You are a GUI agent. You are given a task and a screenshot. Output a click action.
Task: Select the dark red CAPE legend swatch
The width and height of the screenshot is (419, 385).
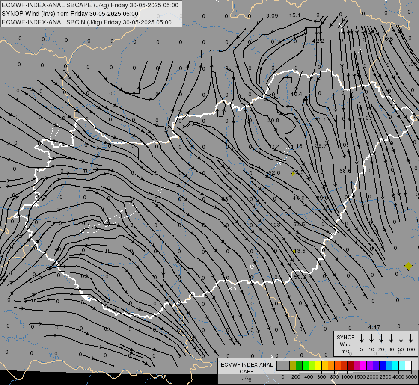pyautogui.click(x=351, y=366)
